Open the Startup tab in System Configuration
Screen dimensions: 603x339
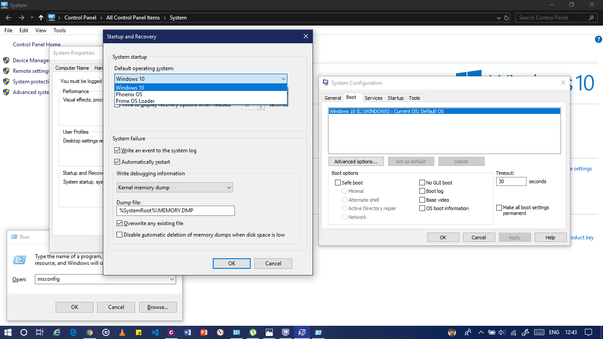pyautogui.click(x=396, y=98)
